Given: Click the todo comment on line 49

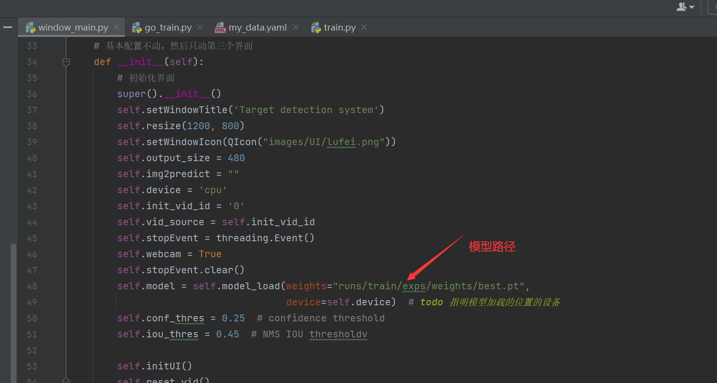Looking at the screenshot, I should [484, 302].
